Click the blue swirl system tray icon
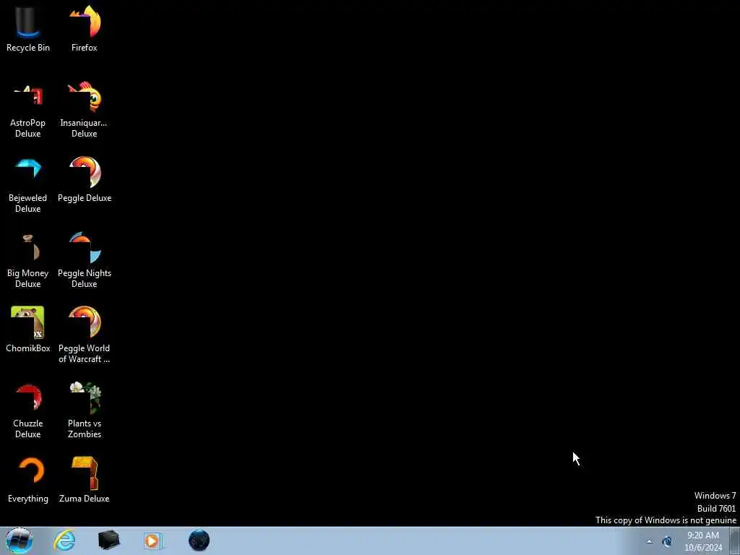This screenshot has width=740, height=555. tap(667, 541)
